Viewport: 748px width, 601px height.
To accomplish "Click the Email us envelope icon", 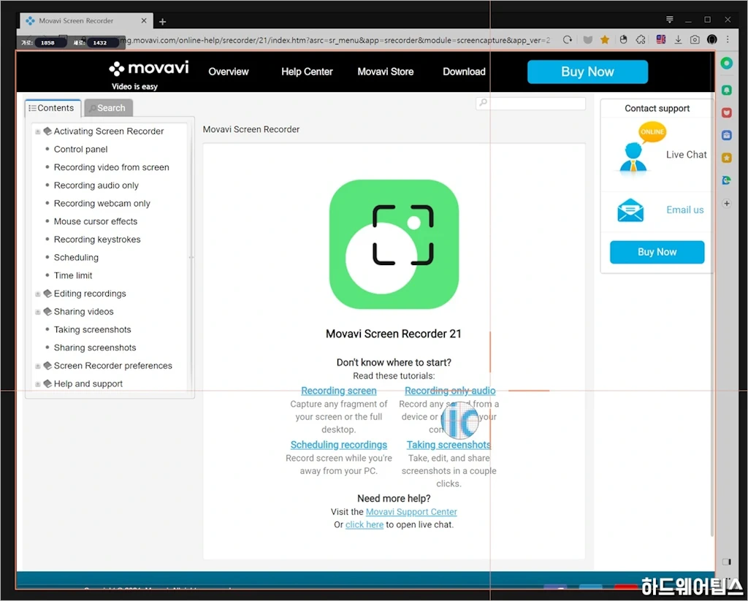I will 630,210.
